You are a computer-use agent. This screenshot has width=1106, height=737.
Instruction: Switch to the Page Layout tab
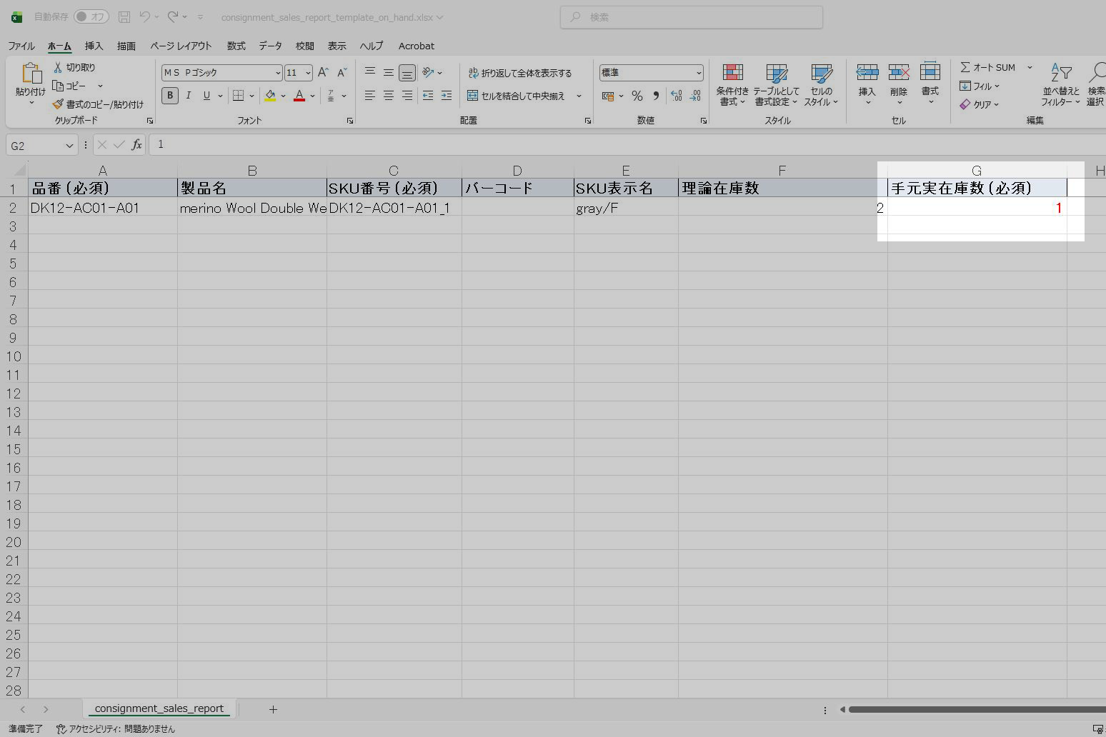click(x=181, y=46)
